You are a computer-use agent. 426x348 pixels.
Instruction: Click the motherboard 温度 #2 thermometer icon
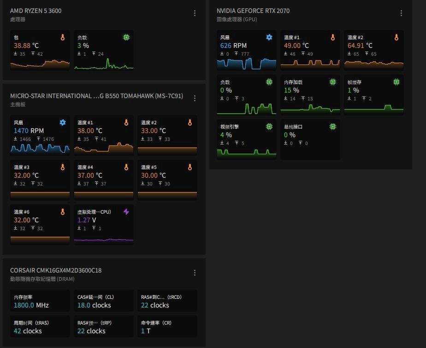pyautogui.click(x=190, y=122)
